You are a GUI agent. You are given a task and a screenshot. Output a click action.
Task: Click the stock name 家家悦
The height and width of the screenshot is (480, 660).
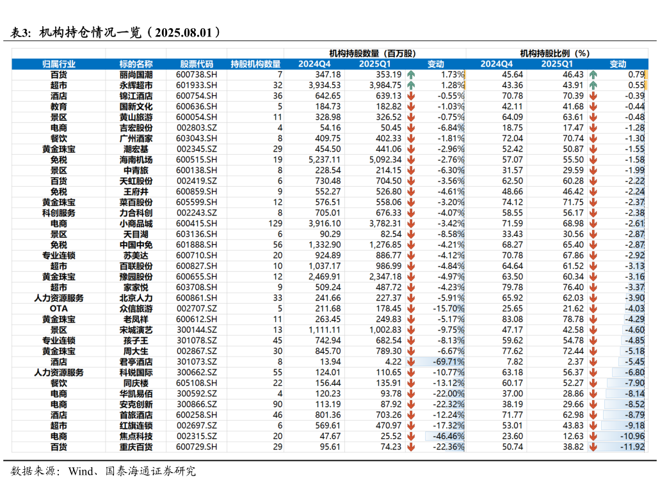136,288
